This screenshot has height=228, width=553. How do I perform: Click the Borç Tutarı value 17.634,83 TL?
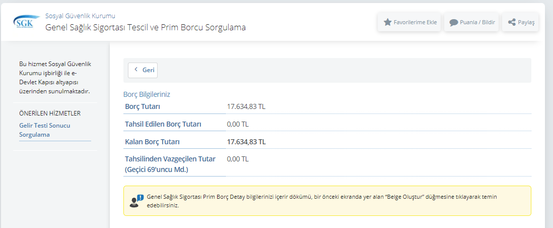pyautogui.click(x=246, y=106)
